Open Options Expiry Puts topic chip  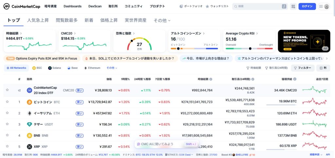[x=42, y=58]
